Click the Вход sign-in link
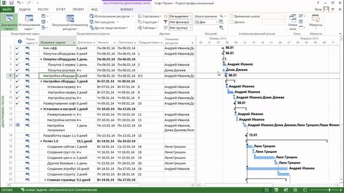Image resolution: width=344 pixels, height=193 pixels. [x=318, y=10]
